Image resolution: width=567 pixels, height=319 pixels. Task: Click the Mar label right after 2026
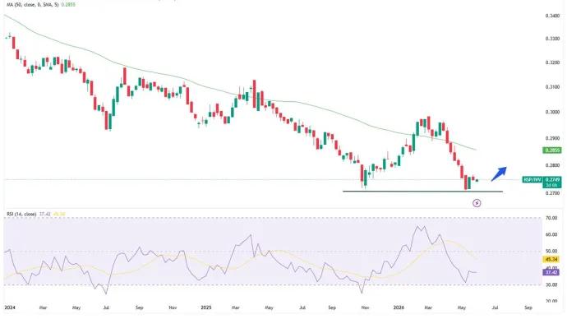point(428,307)
